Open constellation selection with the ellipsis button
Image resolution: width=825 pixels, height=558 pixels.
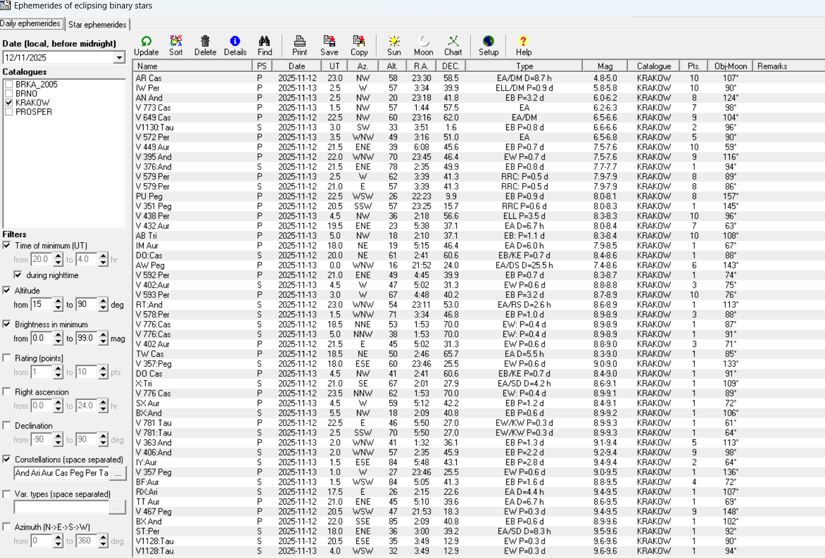coord(118,474)
